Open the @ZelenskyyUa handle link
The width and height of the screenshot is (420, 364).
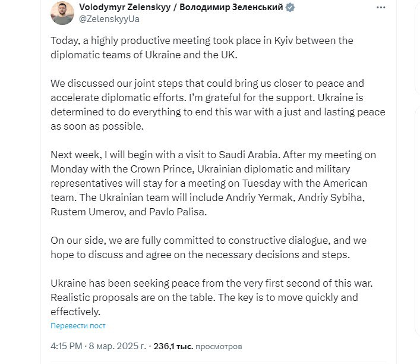(109, 19)
